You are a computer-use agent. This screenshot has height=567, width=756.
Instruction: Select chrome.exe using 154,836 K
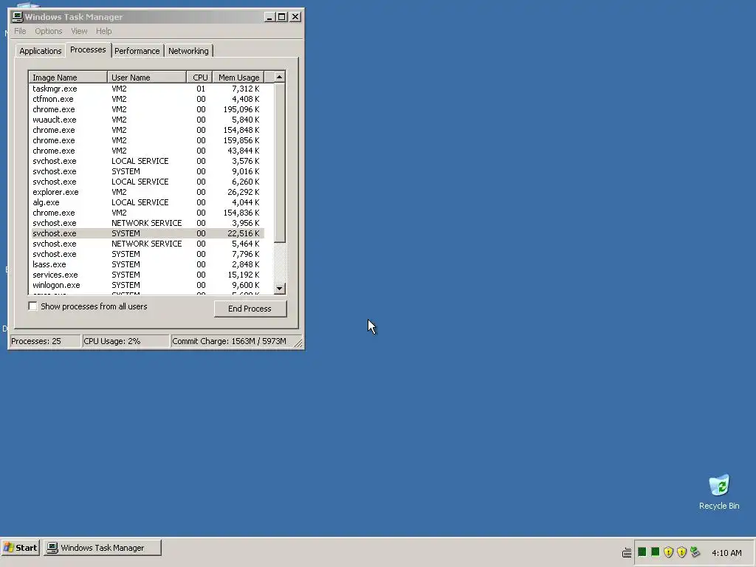point(148,213)
